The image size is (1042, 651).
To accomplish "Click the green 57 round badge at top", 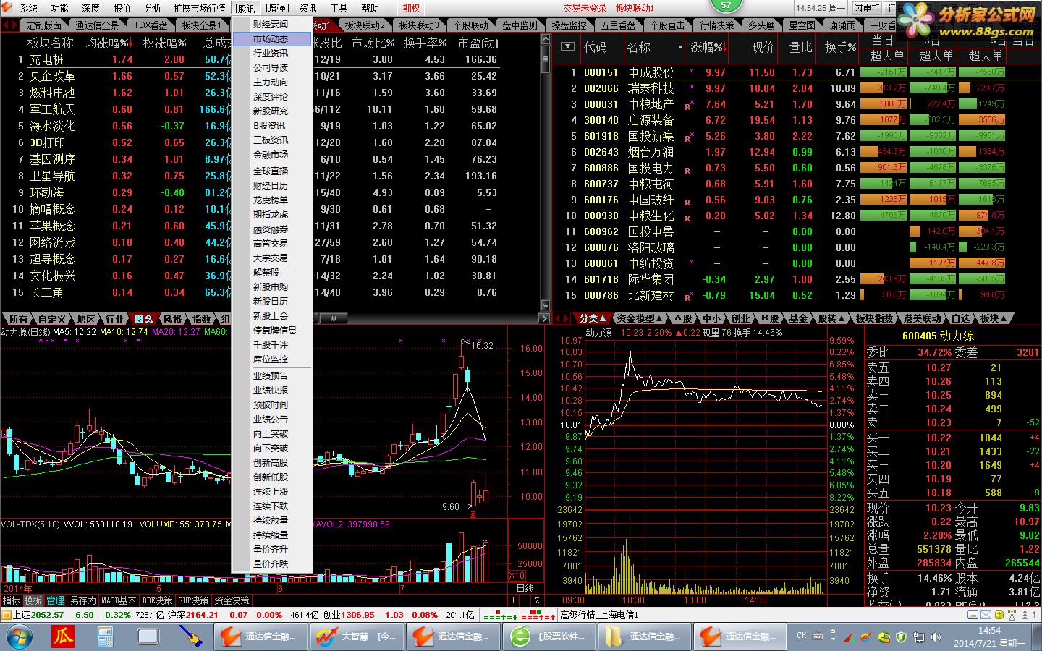I will tap(726, 5).
